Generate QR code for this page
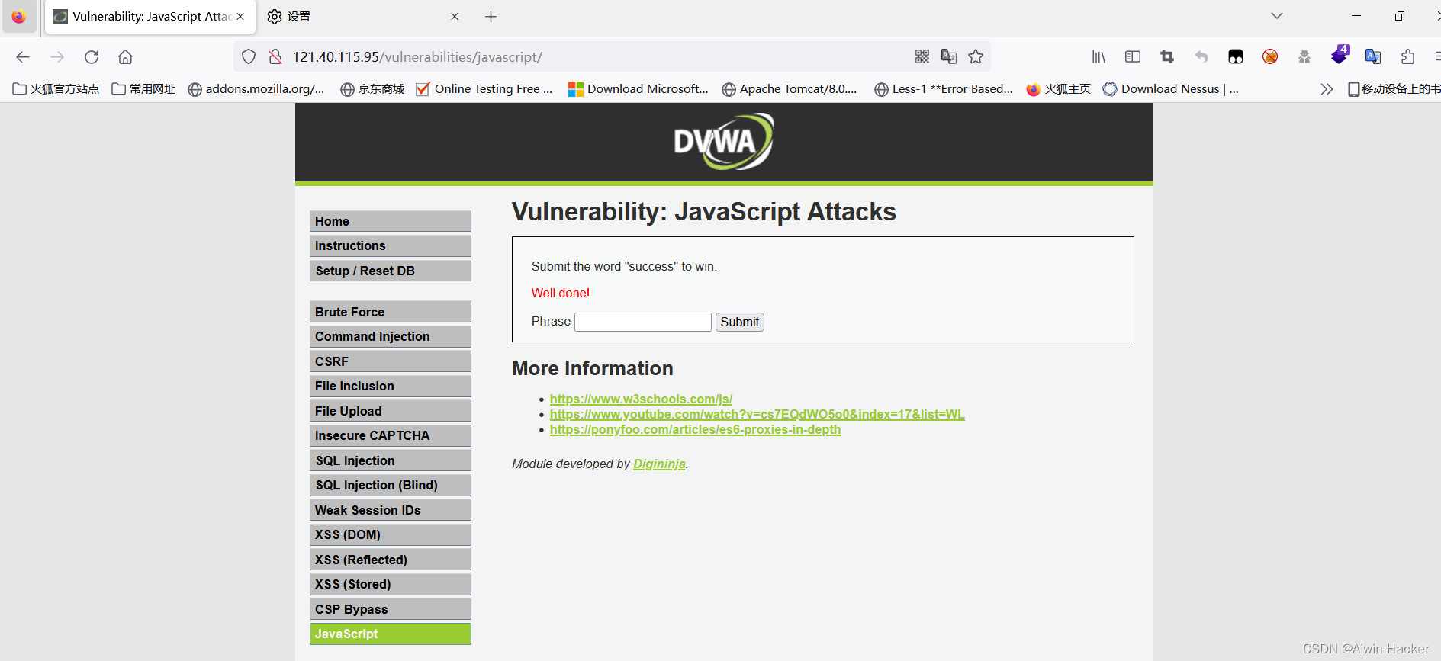Screen dimensions: 1441x661 coord(922,56)
